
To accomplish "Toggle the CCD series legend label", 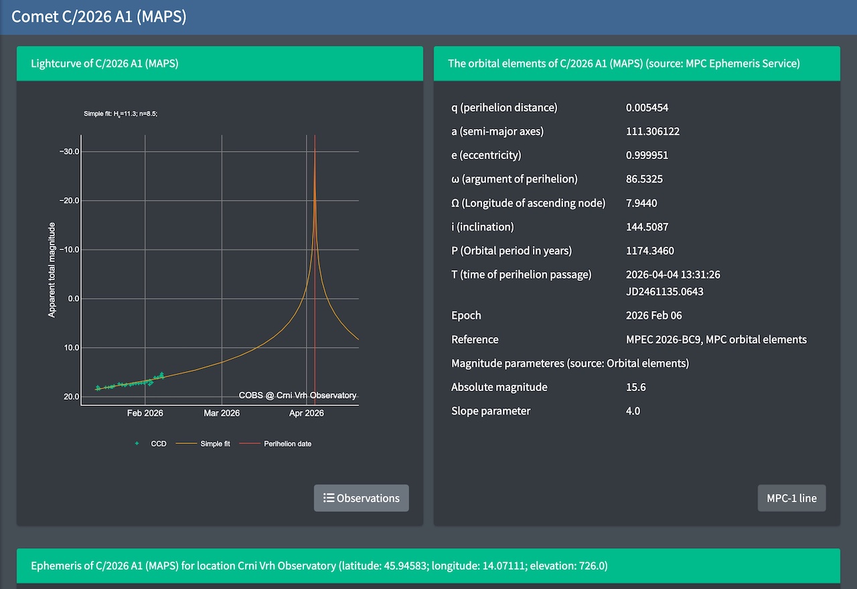I will tap(159, 444).
